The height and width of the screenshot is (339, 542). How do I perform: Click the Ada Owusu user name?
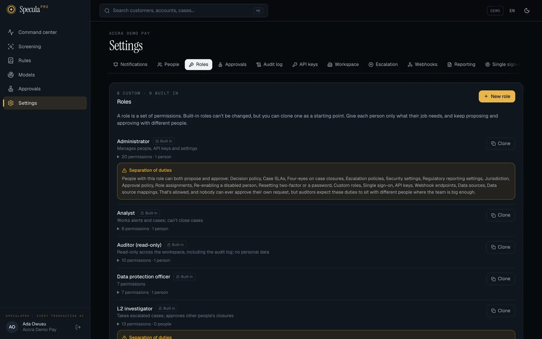coord(34,324)
